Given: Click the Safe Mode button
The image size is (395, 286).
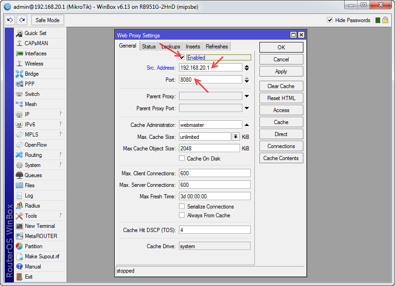Looking at the screenshot, I should 48,20.
